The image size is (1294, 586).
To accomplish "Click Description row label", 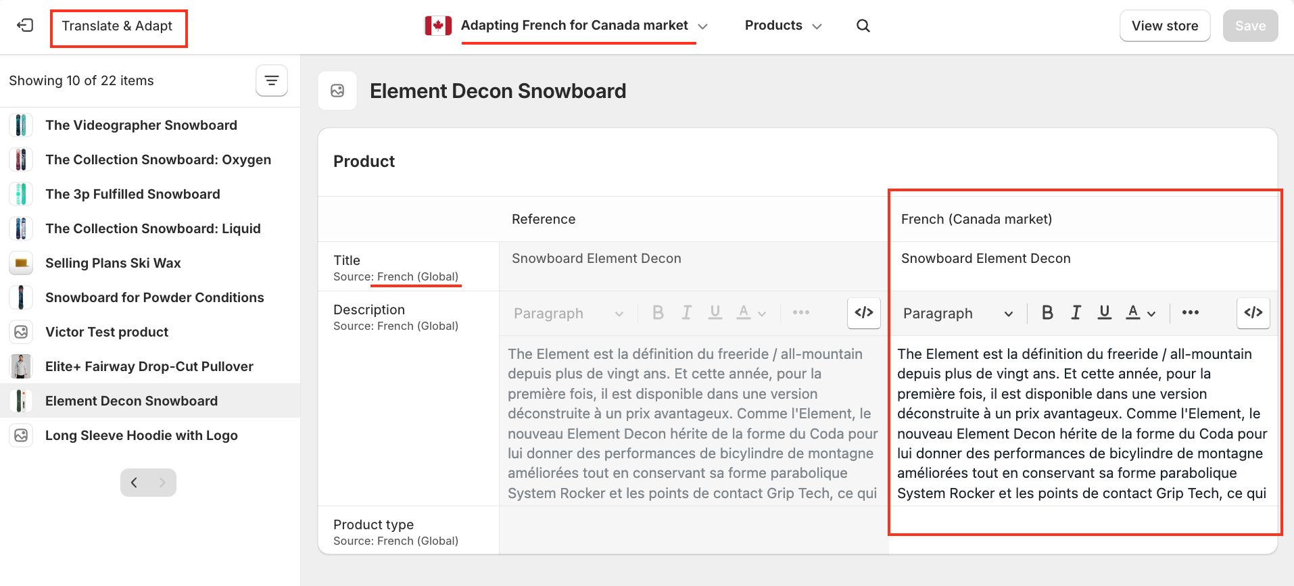I will 369,310.
